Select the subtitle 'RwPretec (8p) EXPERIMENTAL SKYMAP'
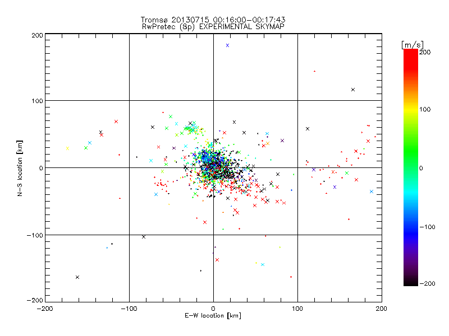 213,27
